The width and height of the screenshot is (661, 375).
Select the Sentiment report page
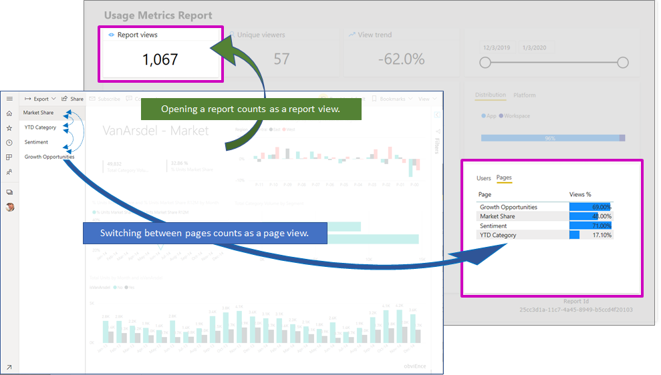(36, 142)
